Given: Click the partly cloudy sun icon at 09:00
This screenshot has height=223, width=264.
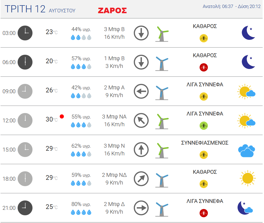Looking at the screenshot, I should (x=246, y=92).
